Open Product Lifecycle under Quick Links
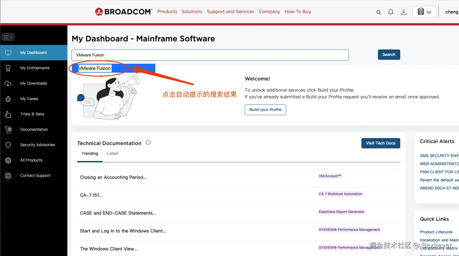 [x=436, y=232]
